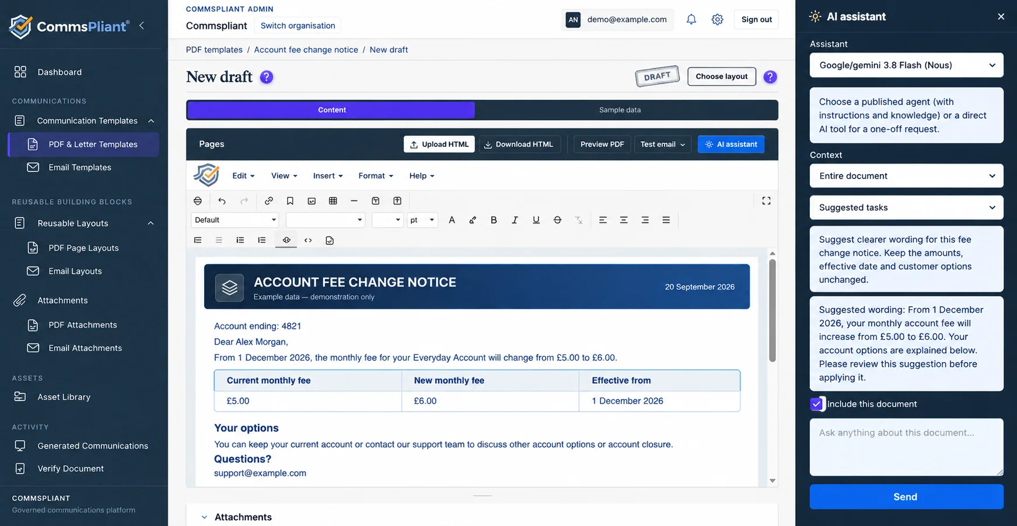Open the source code view icon
The width and height of the screenshot is (1017, 526).
(x=308, y=240)
